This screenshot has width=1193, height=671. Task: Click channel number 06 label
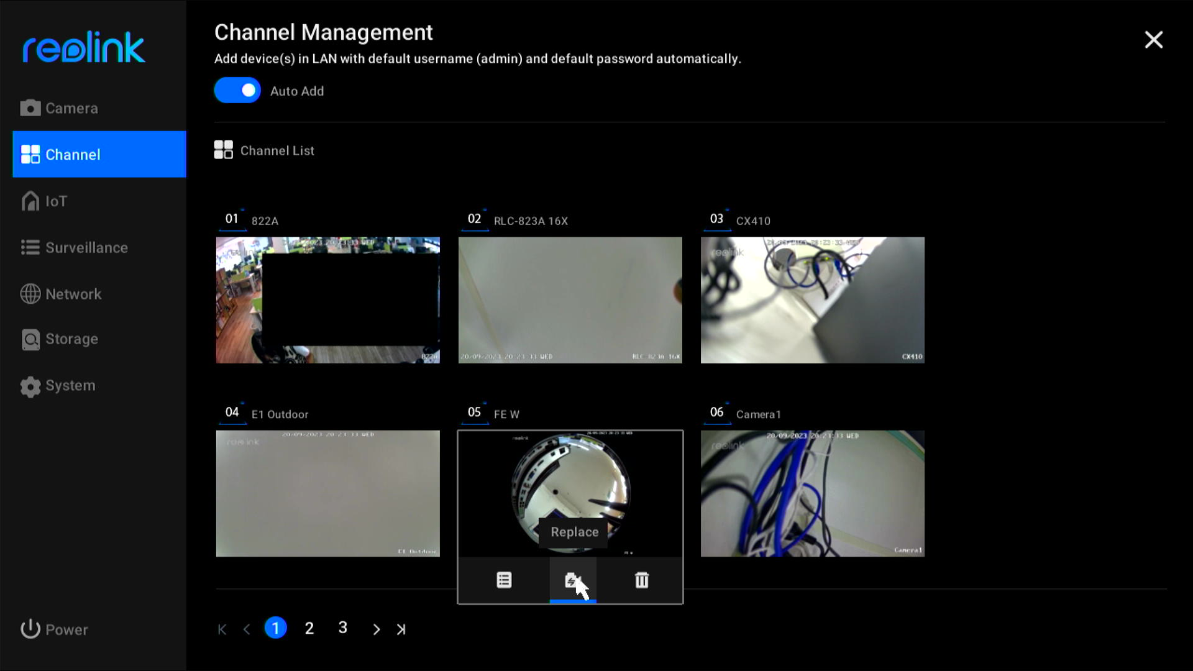click(x=716, y=412)
